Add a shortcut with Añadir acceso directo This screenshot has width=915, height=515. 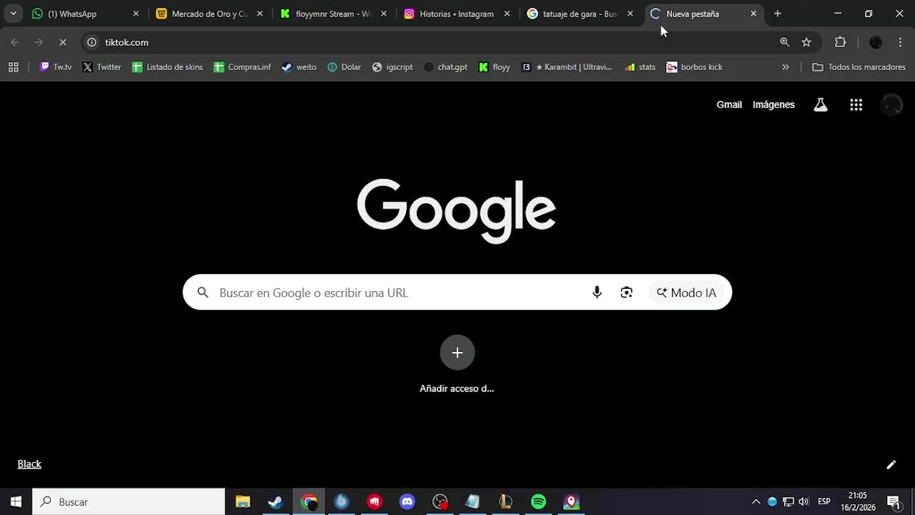coord(457,365)
